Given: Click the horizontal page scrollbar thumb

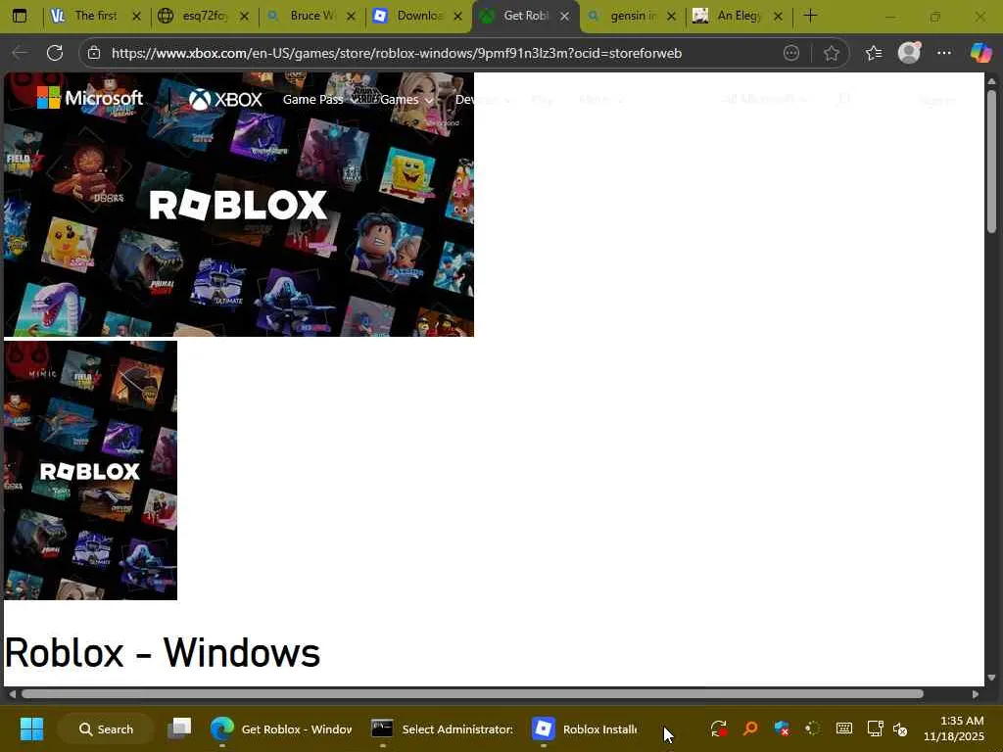Looking at the screenshot, I should [x=472, y=694].
